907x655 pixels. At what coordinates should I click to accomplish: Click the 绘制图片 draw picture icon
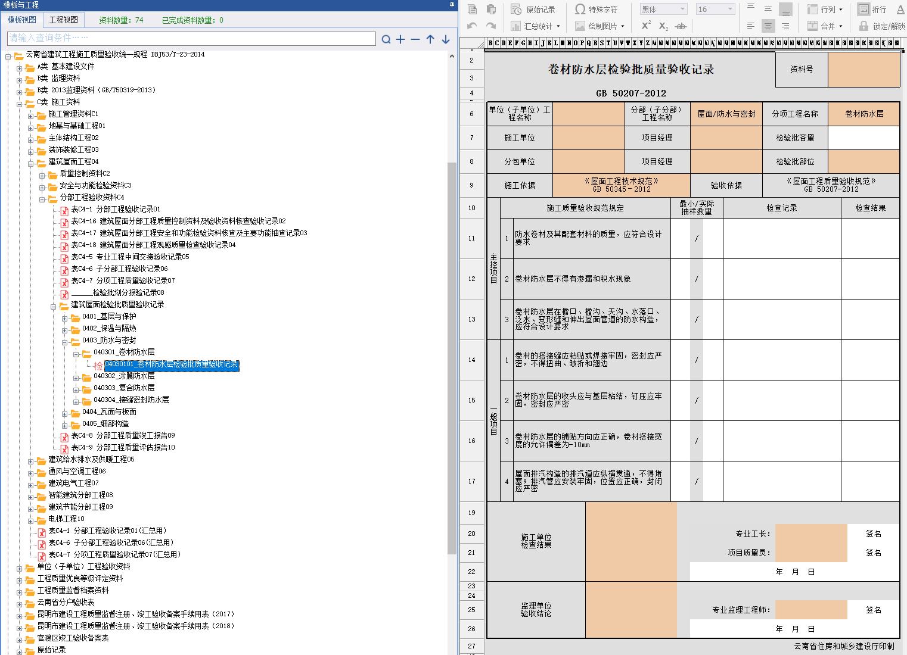[x=580, y=26]
